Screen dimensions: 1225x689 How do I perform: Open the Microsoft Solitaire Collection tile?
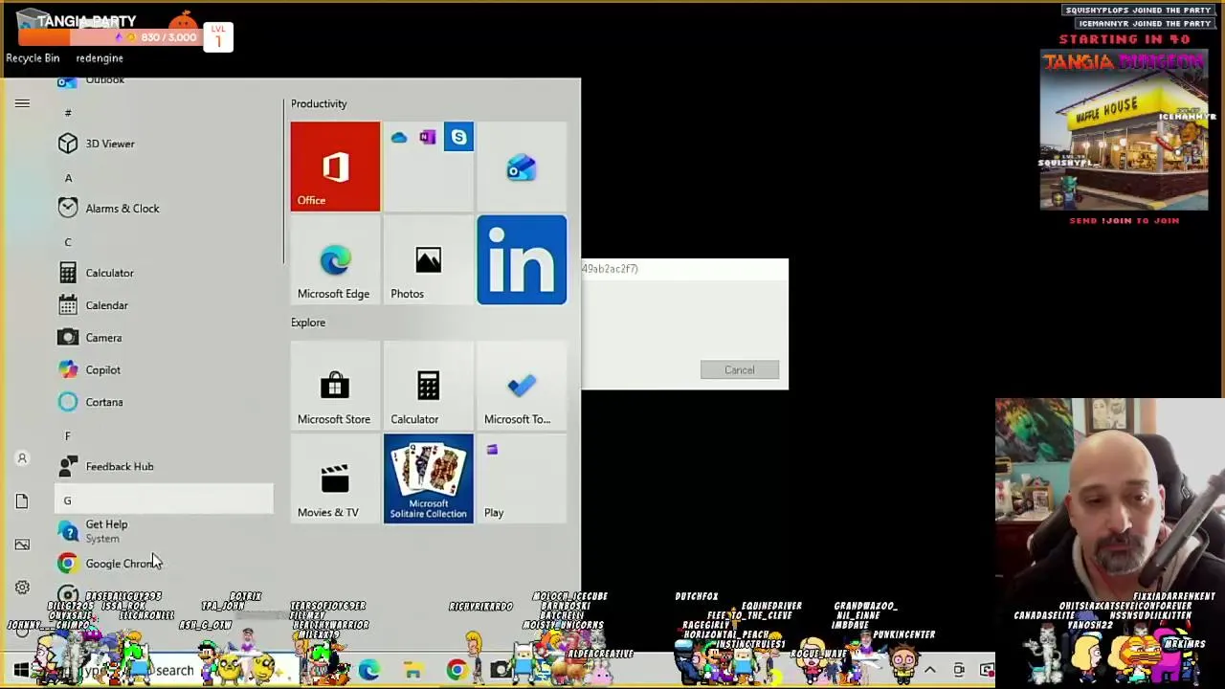point(428,478)
